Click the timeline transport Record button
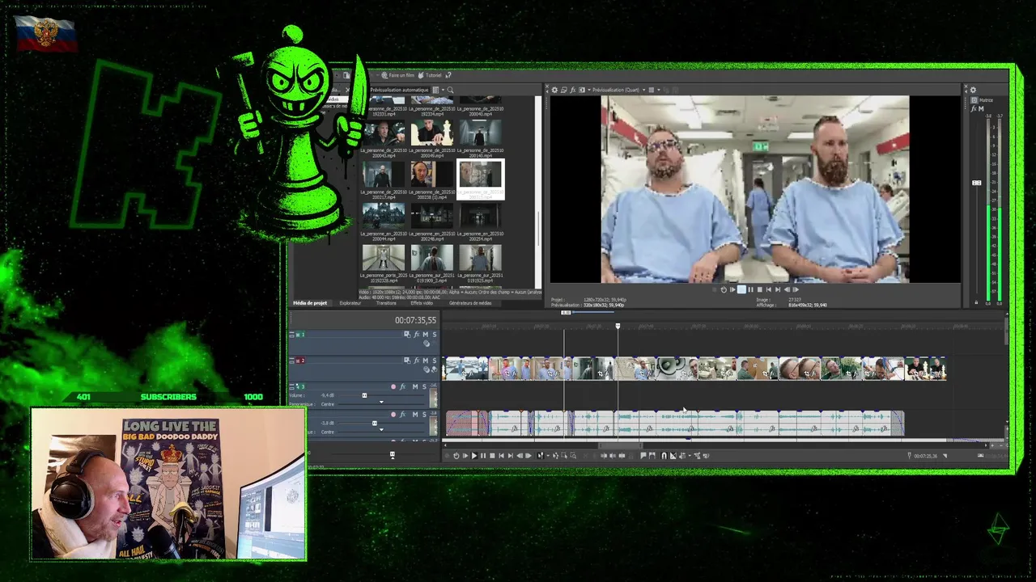1036x582 pixels. 447,455
